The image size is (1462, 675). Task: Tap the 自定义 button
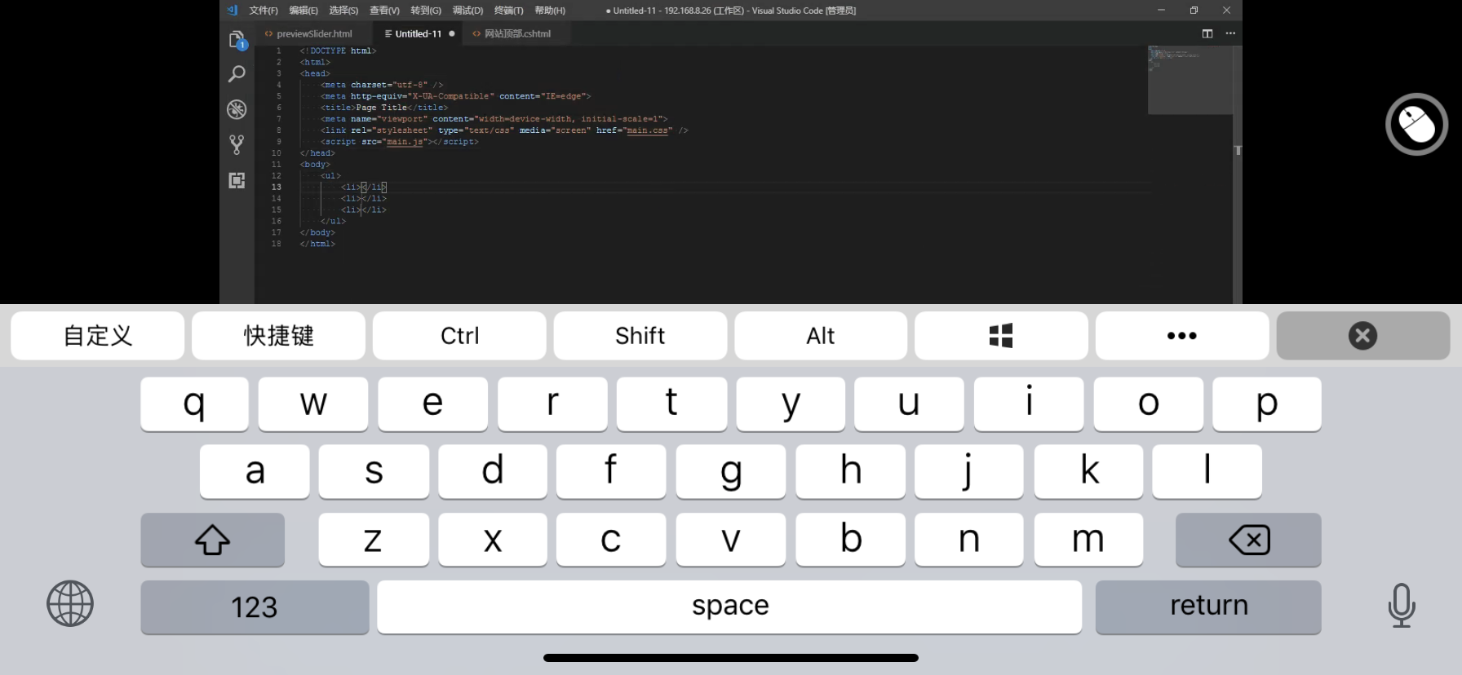(98, 335)
